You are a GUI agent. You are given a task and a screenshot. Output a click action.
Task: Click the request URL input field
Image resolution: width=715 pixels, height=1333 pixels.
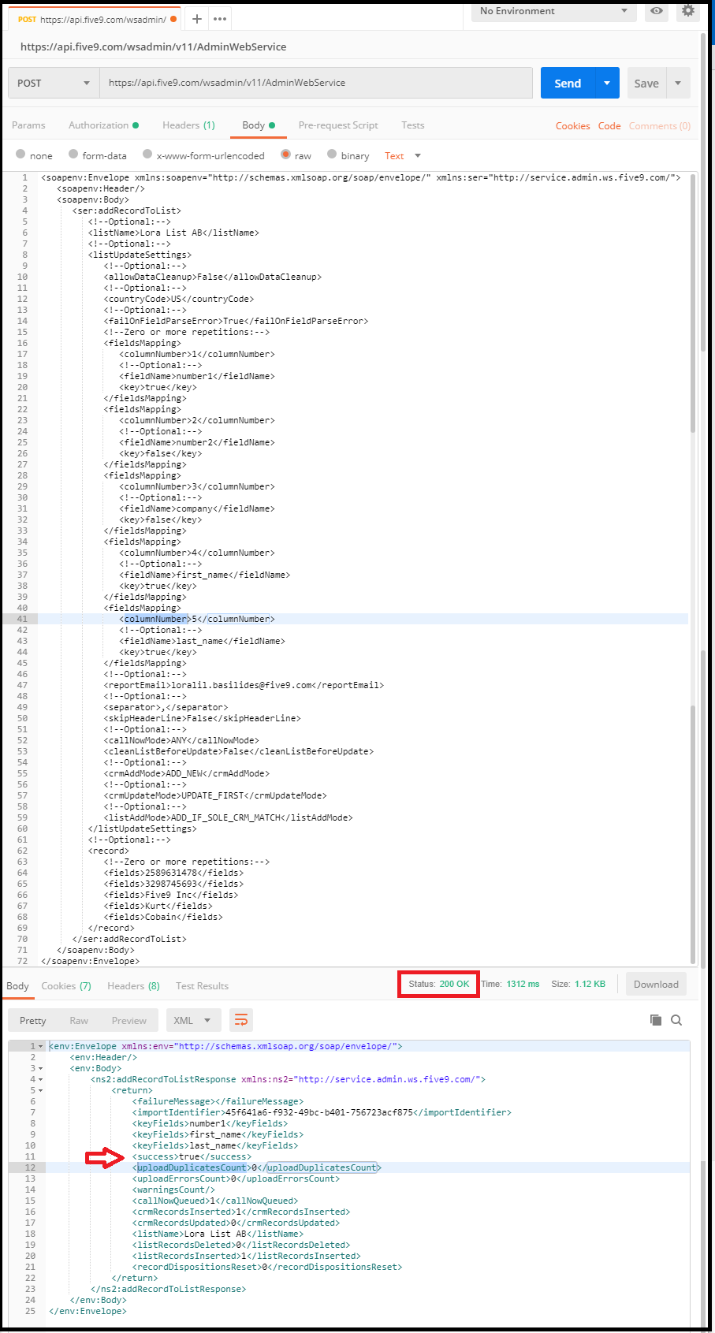pos(316,83)
